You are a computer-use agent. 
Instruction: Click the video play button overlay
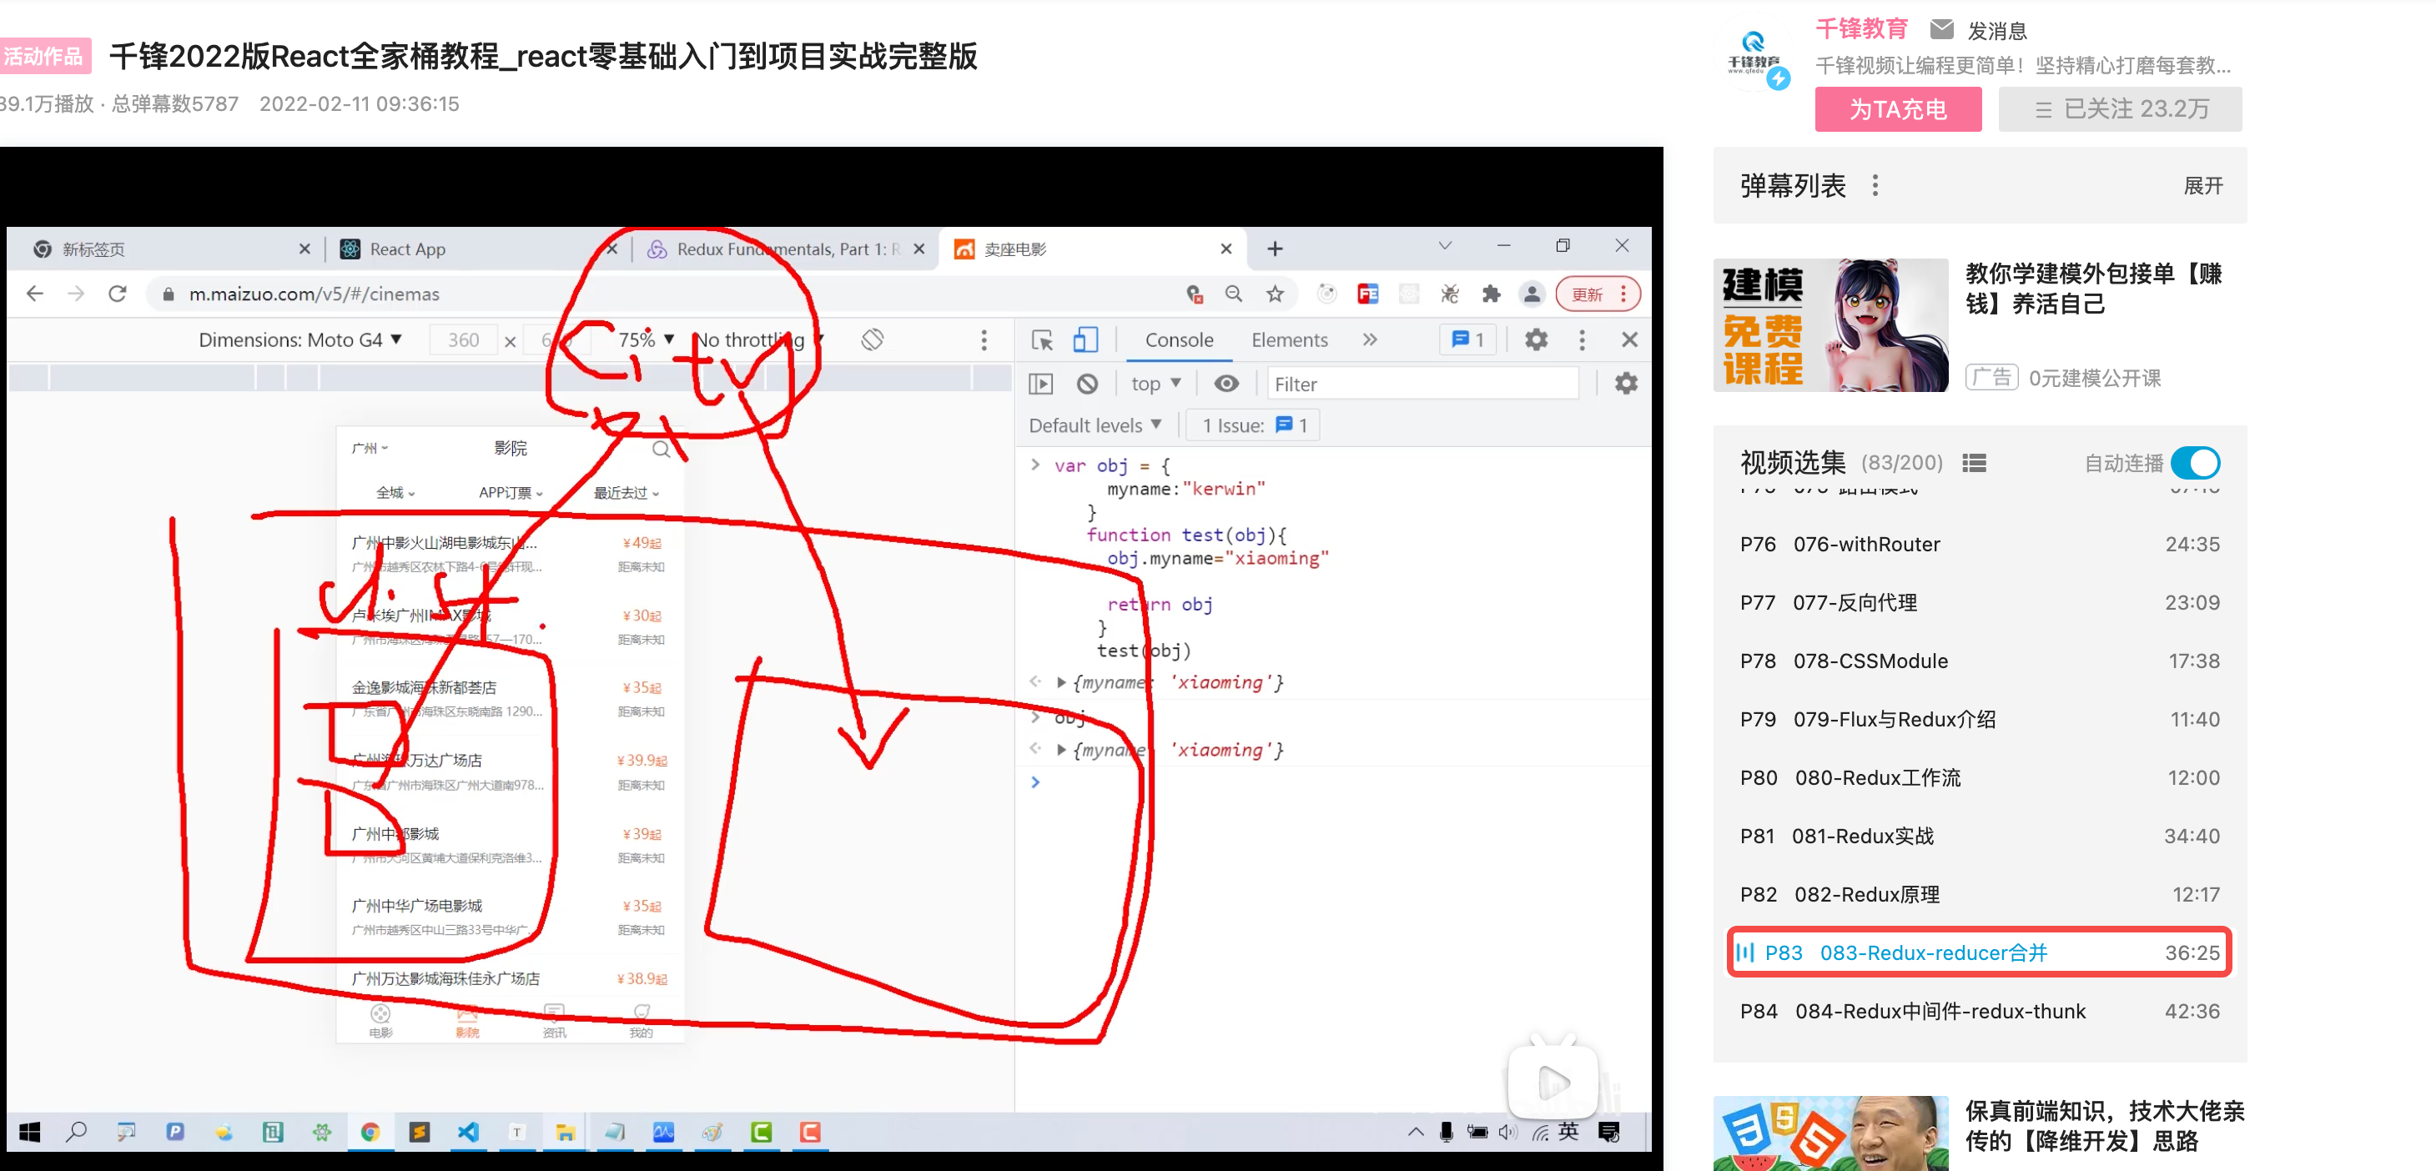1553,1081
